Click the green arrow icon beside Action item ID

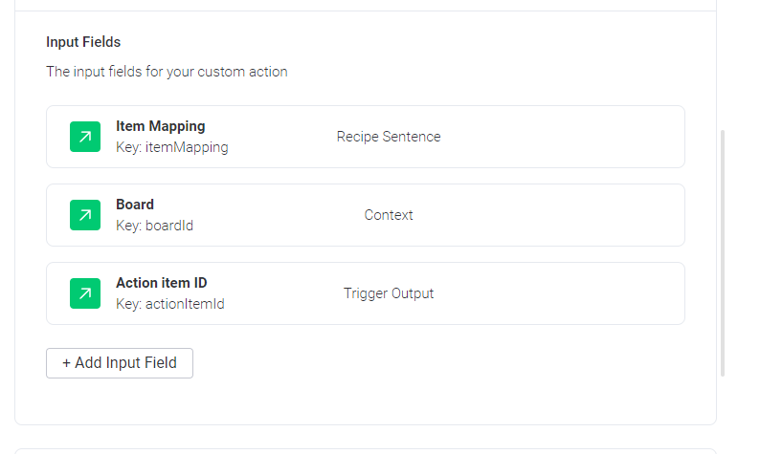[x=85, y=293]
